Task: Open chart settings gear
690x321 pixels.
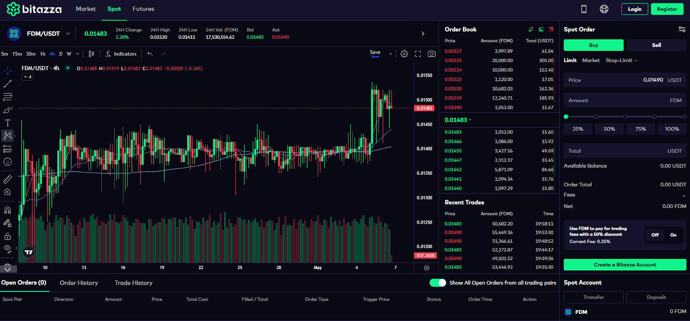Action: coord(404,54)
